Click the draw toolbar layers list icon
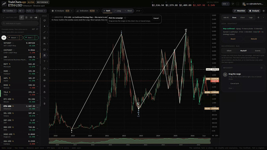This screenshot has width=267, height=150. [44, 86]
